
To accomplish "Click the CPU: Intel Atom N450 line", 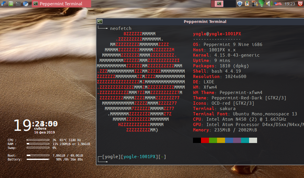I will 240,119.
